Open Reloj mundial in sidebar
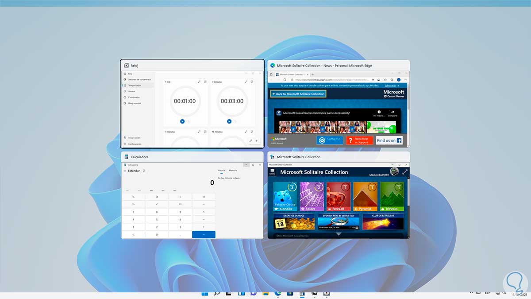Image resolution: width=531 pixels, height=299 pixels. click(138, 103)
